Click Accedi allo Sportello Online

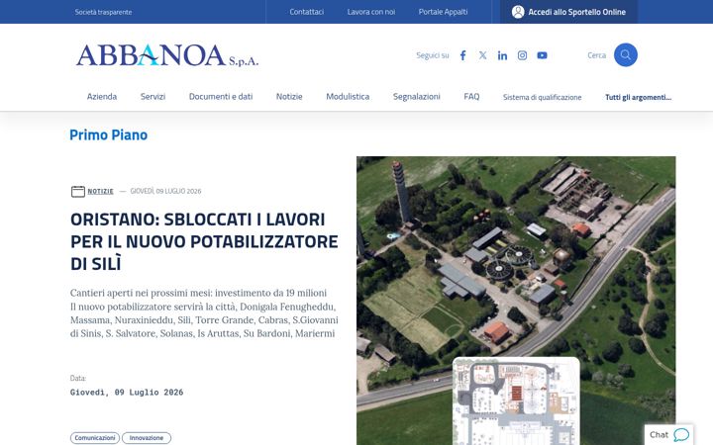568,12
